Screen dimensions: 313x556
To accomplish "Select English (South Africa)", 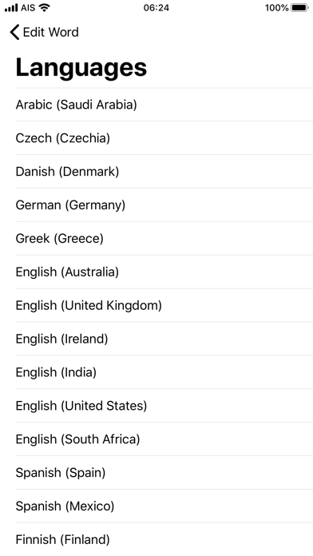I will click(x=164, y=439).
